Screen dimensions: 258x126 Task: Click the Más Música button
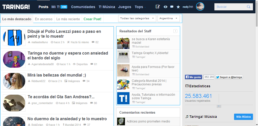click(244, 117)
